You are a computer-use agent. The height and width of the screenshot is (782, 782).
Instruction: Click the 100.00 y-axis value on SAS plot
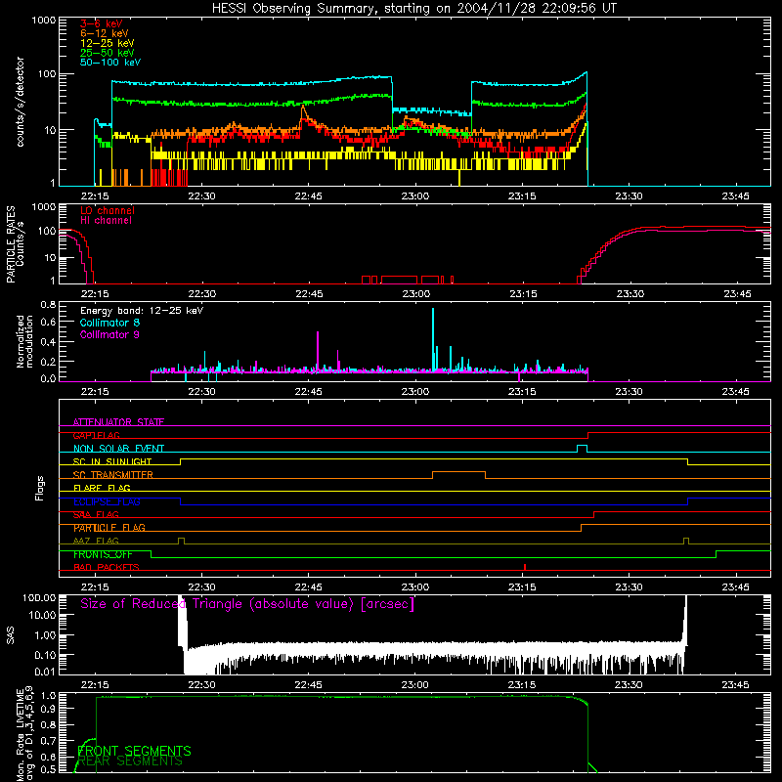pos(39,597)
